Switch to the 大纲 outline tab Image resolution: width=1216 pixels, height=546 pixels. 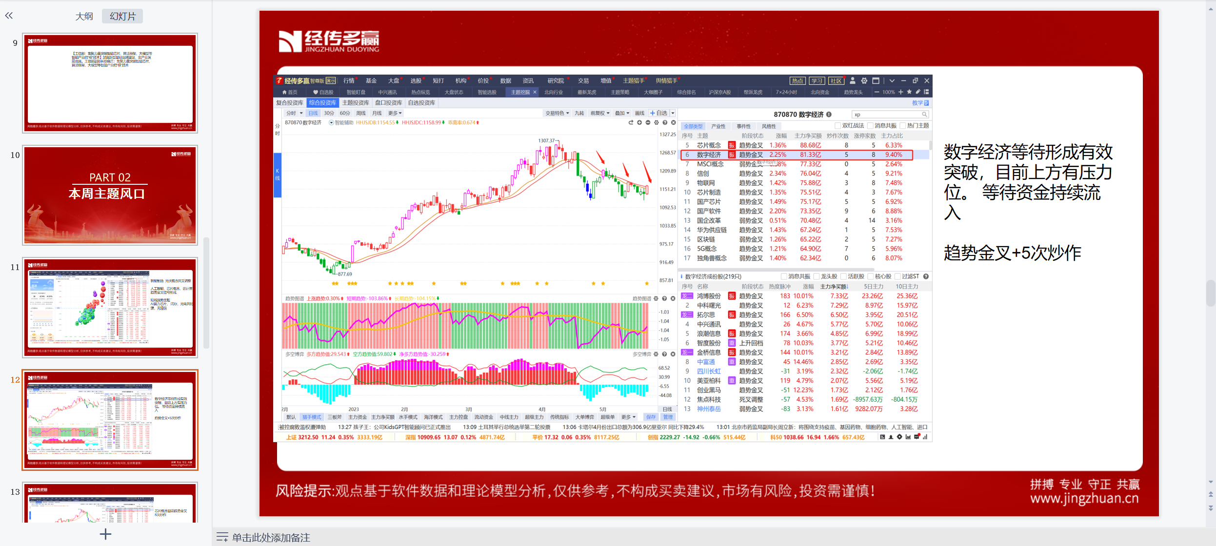[x=84, y=16]
